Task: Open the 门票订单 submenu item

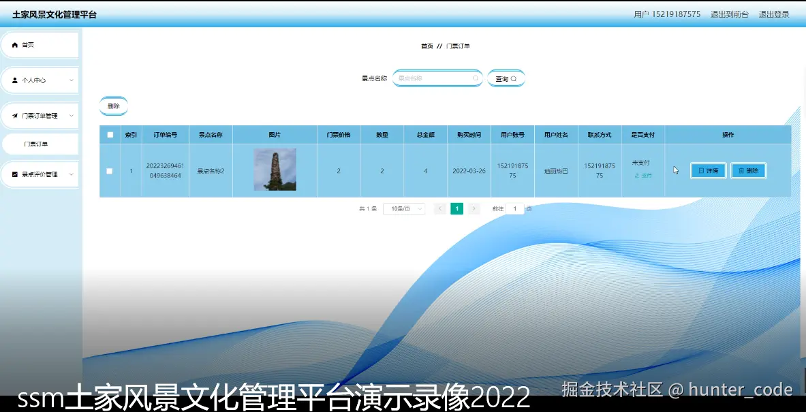Action: point(40,144)
